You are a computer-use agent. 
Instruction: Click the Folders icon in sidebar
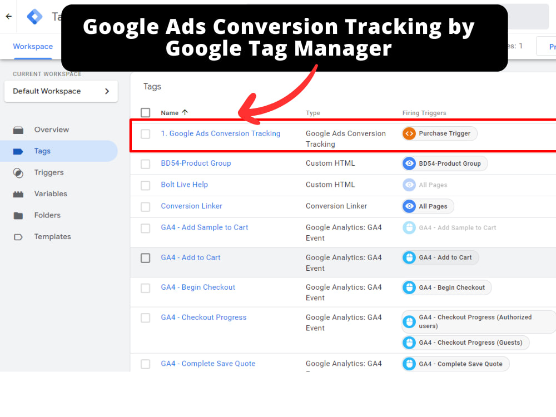tap(18, 216)
